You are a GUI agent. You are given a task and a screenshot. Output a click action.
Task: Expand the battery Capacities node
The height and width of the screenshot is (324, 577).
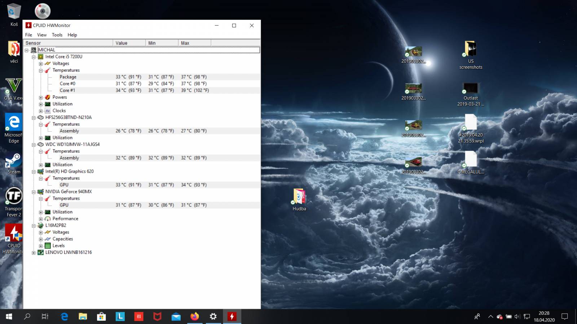click(x=41, y=239)
